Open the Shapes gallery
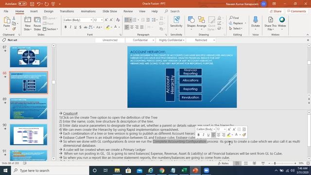The height and width of the screenshot is (175, 311). tap(191, 23)
